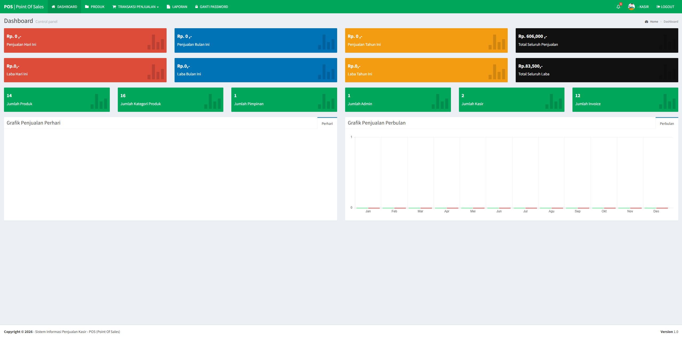Open the Transaksi Penjualan dropdown menu
Viewport: 682px width, 338px height.
(135, 7)
